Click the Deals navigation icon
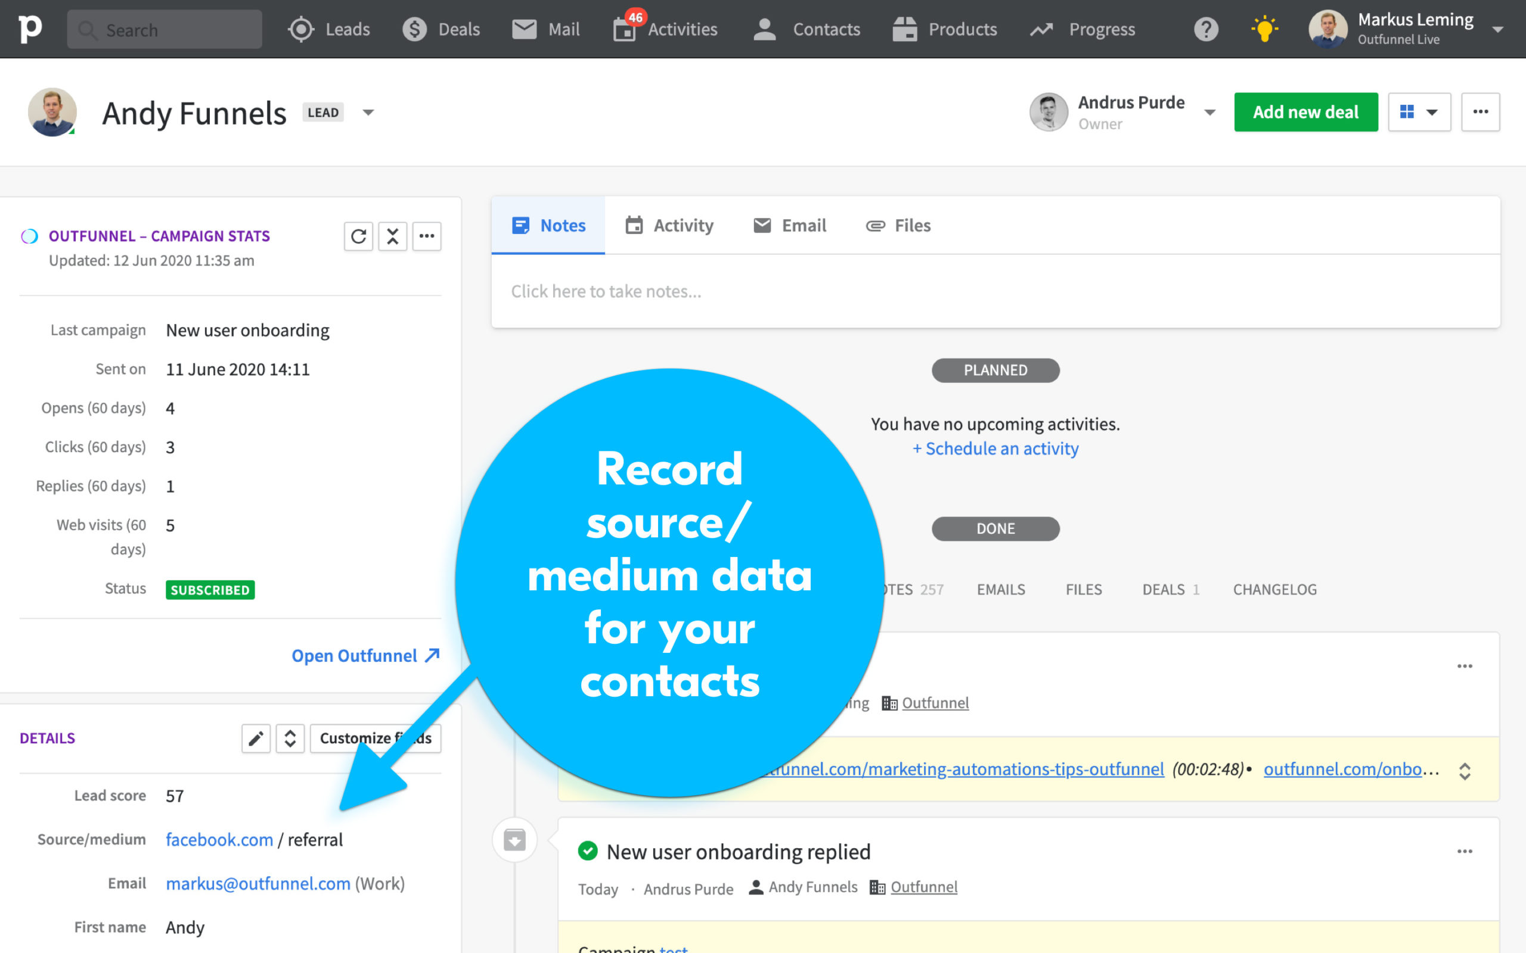Viewport: 1526px width, 953px height. [x=417, y=29]
